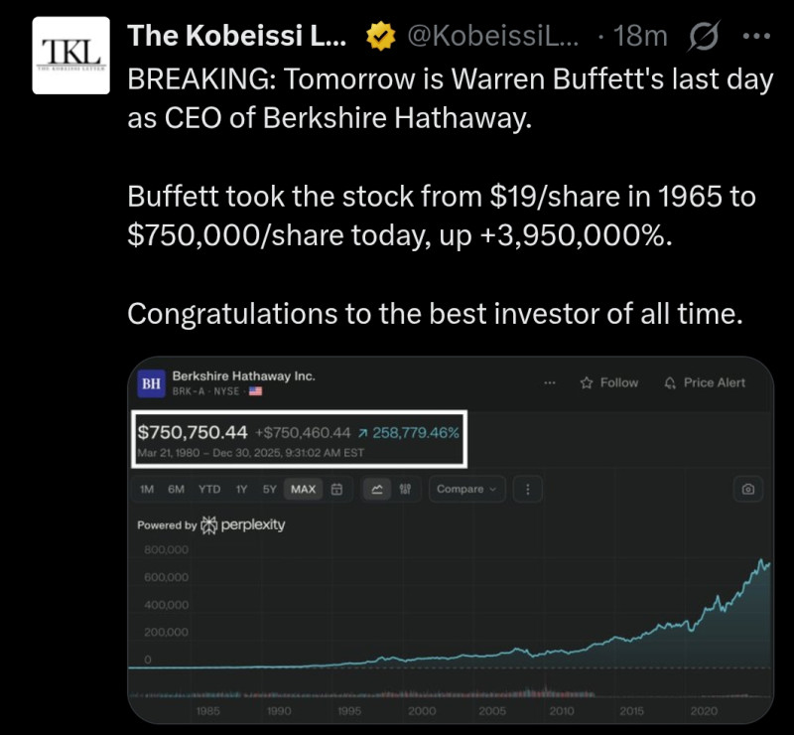Screen dimensions: 794x735
Task: Follow the Berkshire Hathaway stock
Action: 609,382
